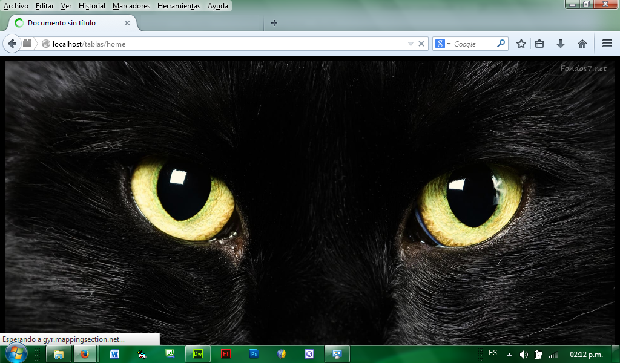Expand the URL history dropdown arrow
The width and height of the screenshot is (620, 363).
point(411,44)
